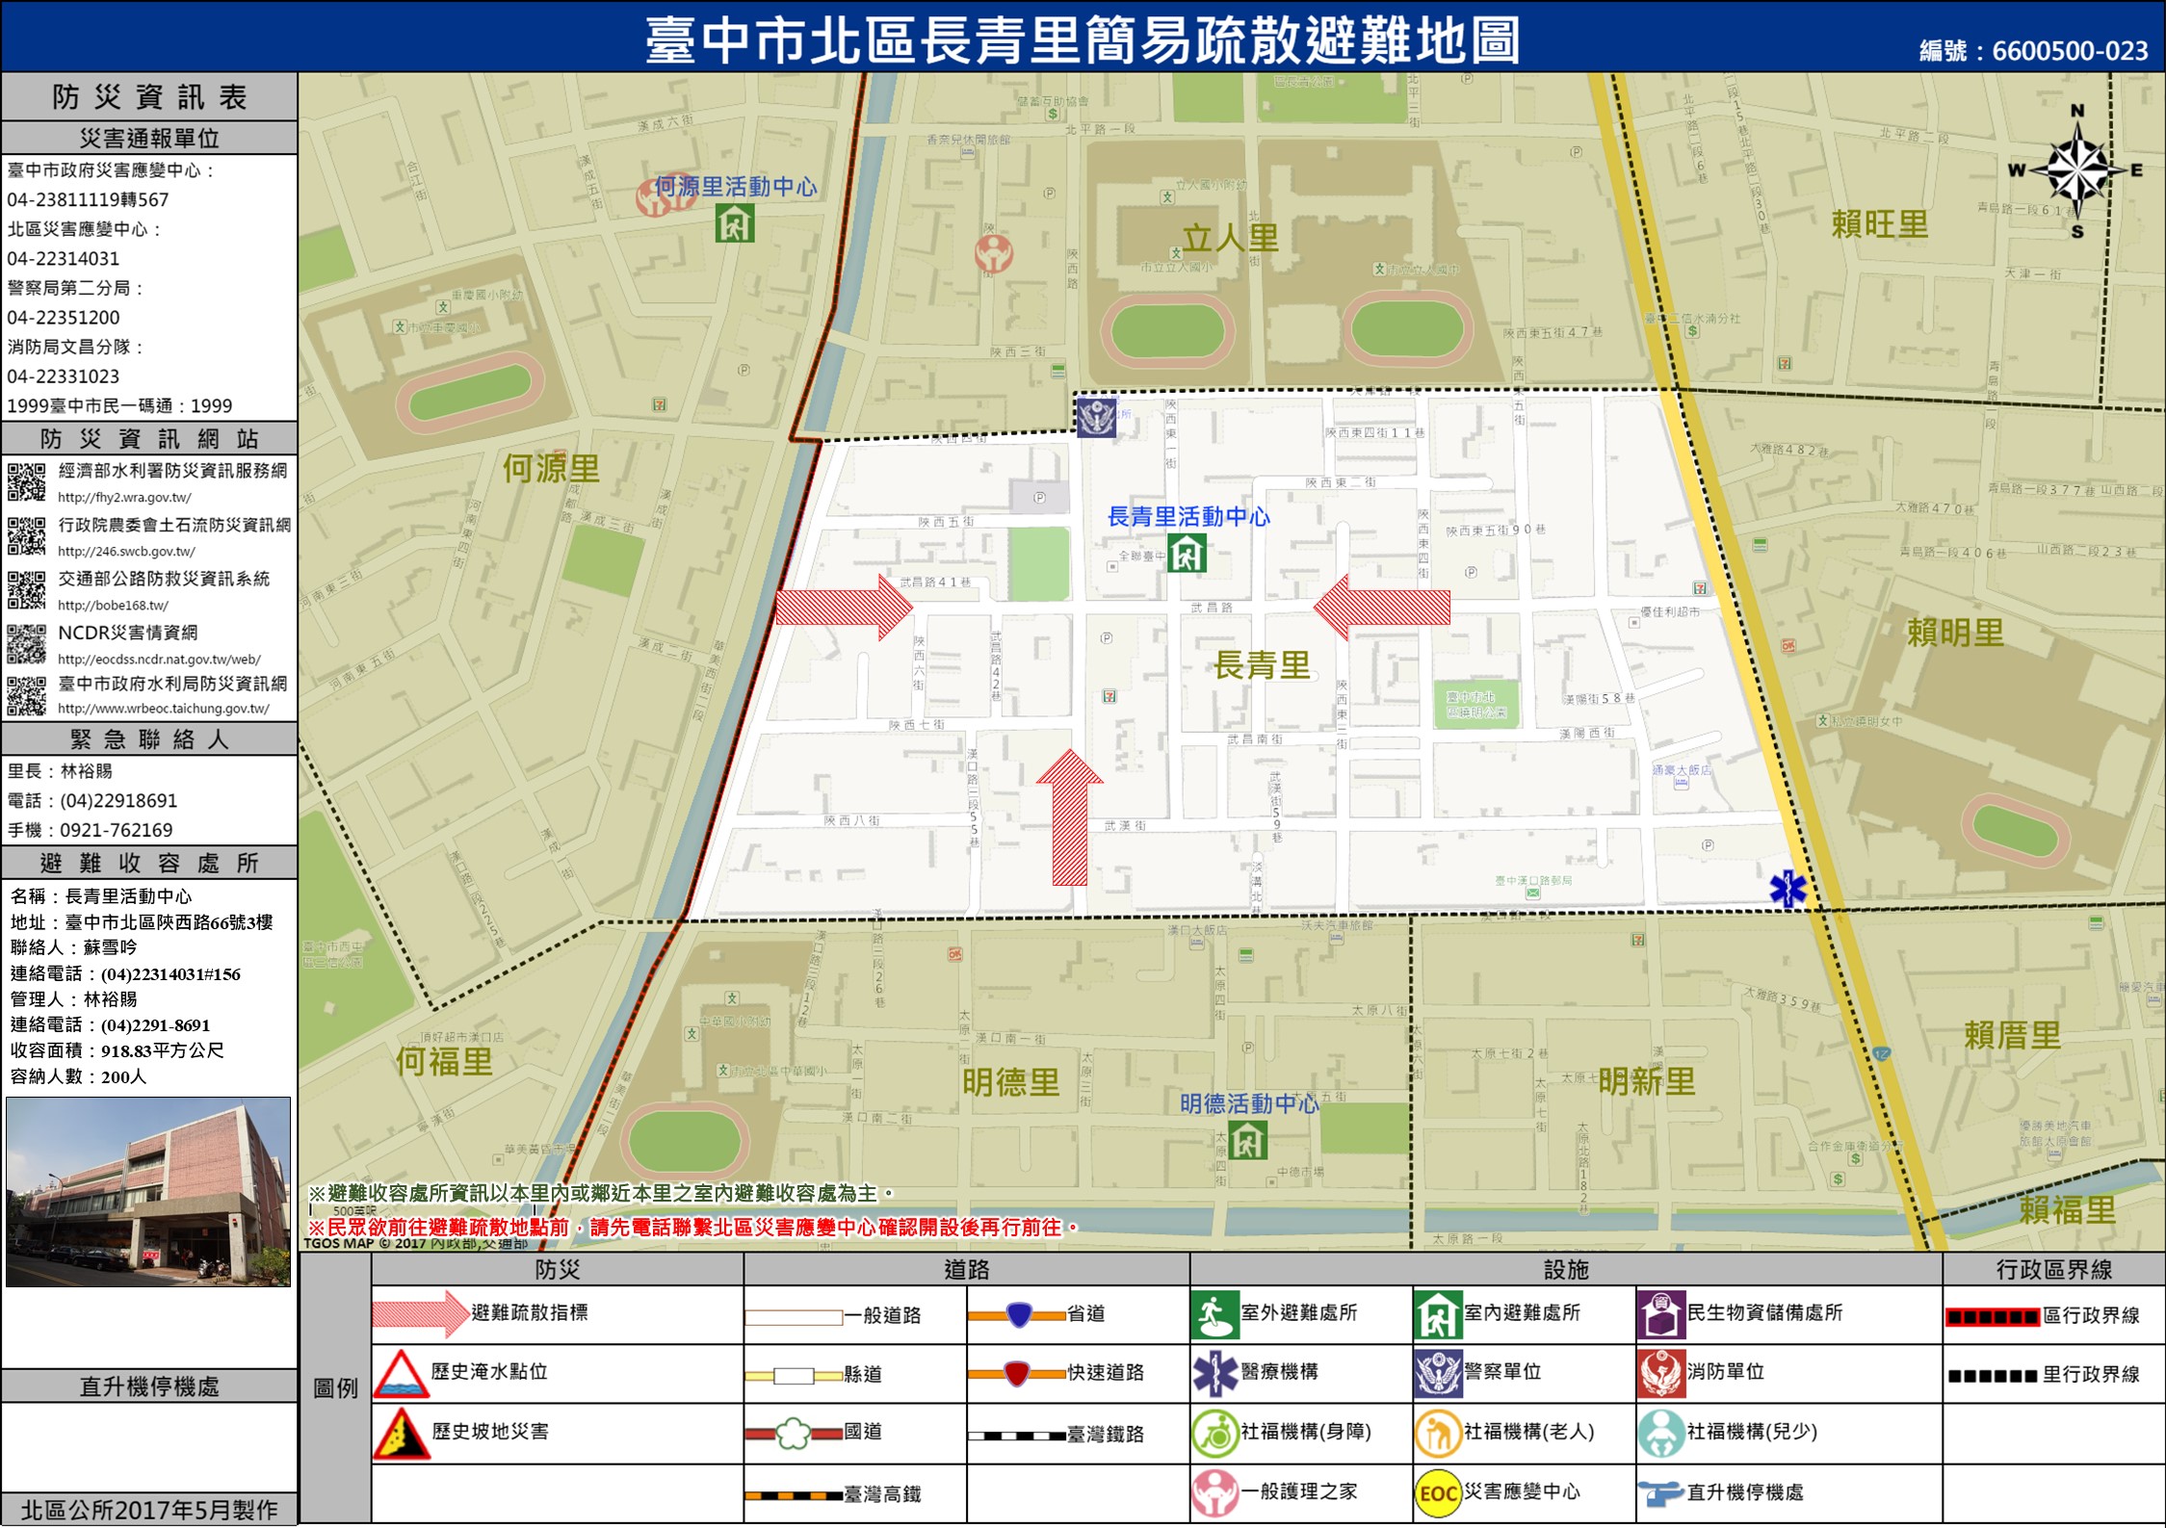Select the 直升機停機處 helicopter legend icon
This screenshot has height=1528, width=2166.
[x=1661, y=1493]
